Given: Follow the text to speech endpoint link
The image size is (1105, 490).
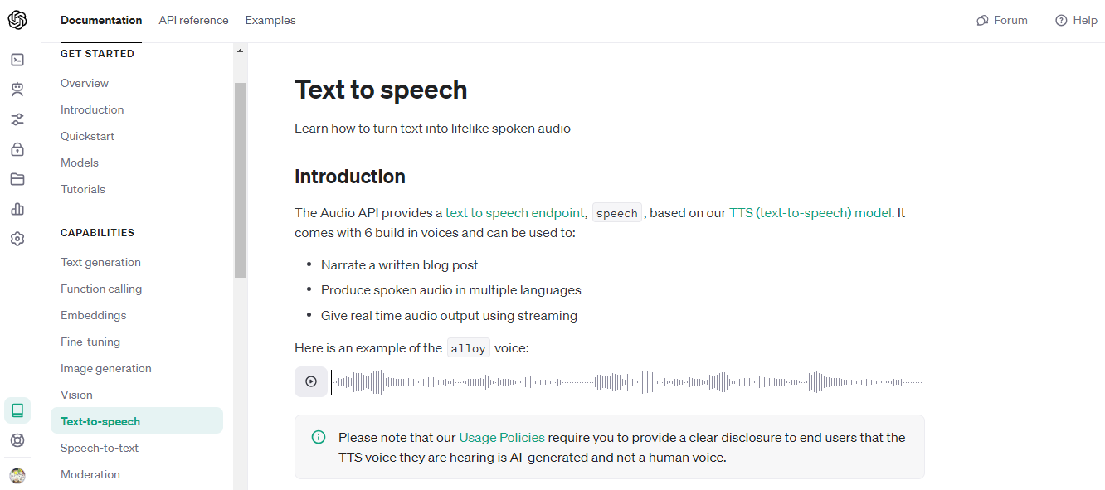Looking at the screenshot, I should 515,213.
